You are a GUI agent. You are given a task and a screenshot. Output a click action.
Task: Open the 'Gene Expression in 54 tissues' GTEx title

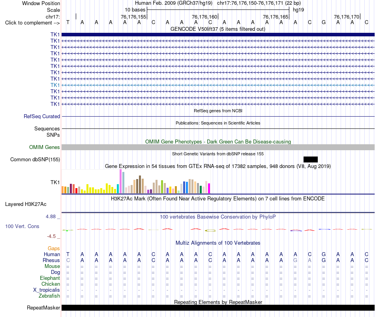coord(218,166)
